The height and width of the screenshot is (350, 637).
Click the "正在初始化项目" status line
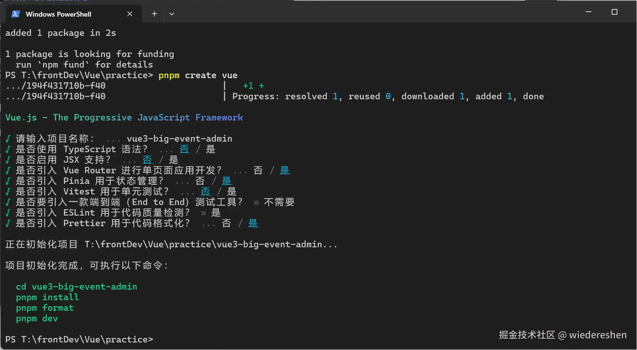coord(171,245)
